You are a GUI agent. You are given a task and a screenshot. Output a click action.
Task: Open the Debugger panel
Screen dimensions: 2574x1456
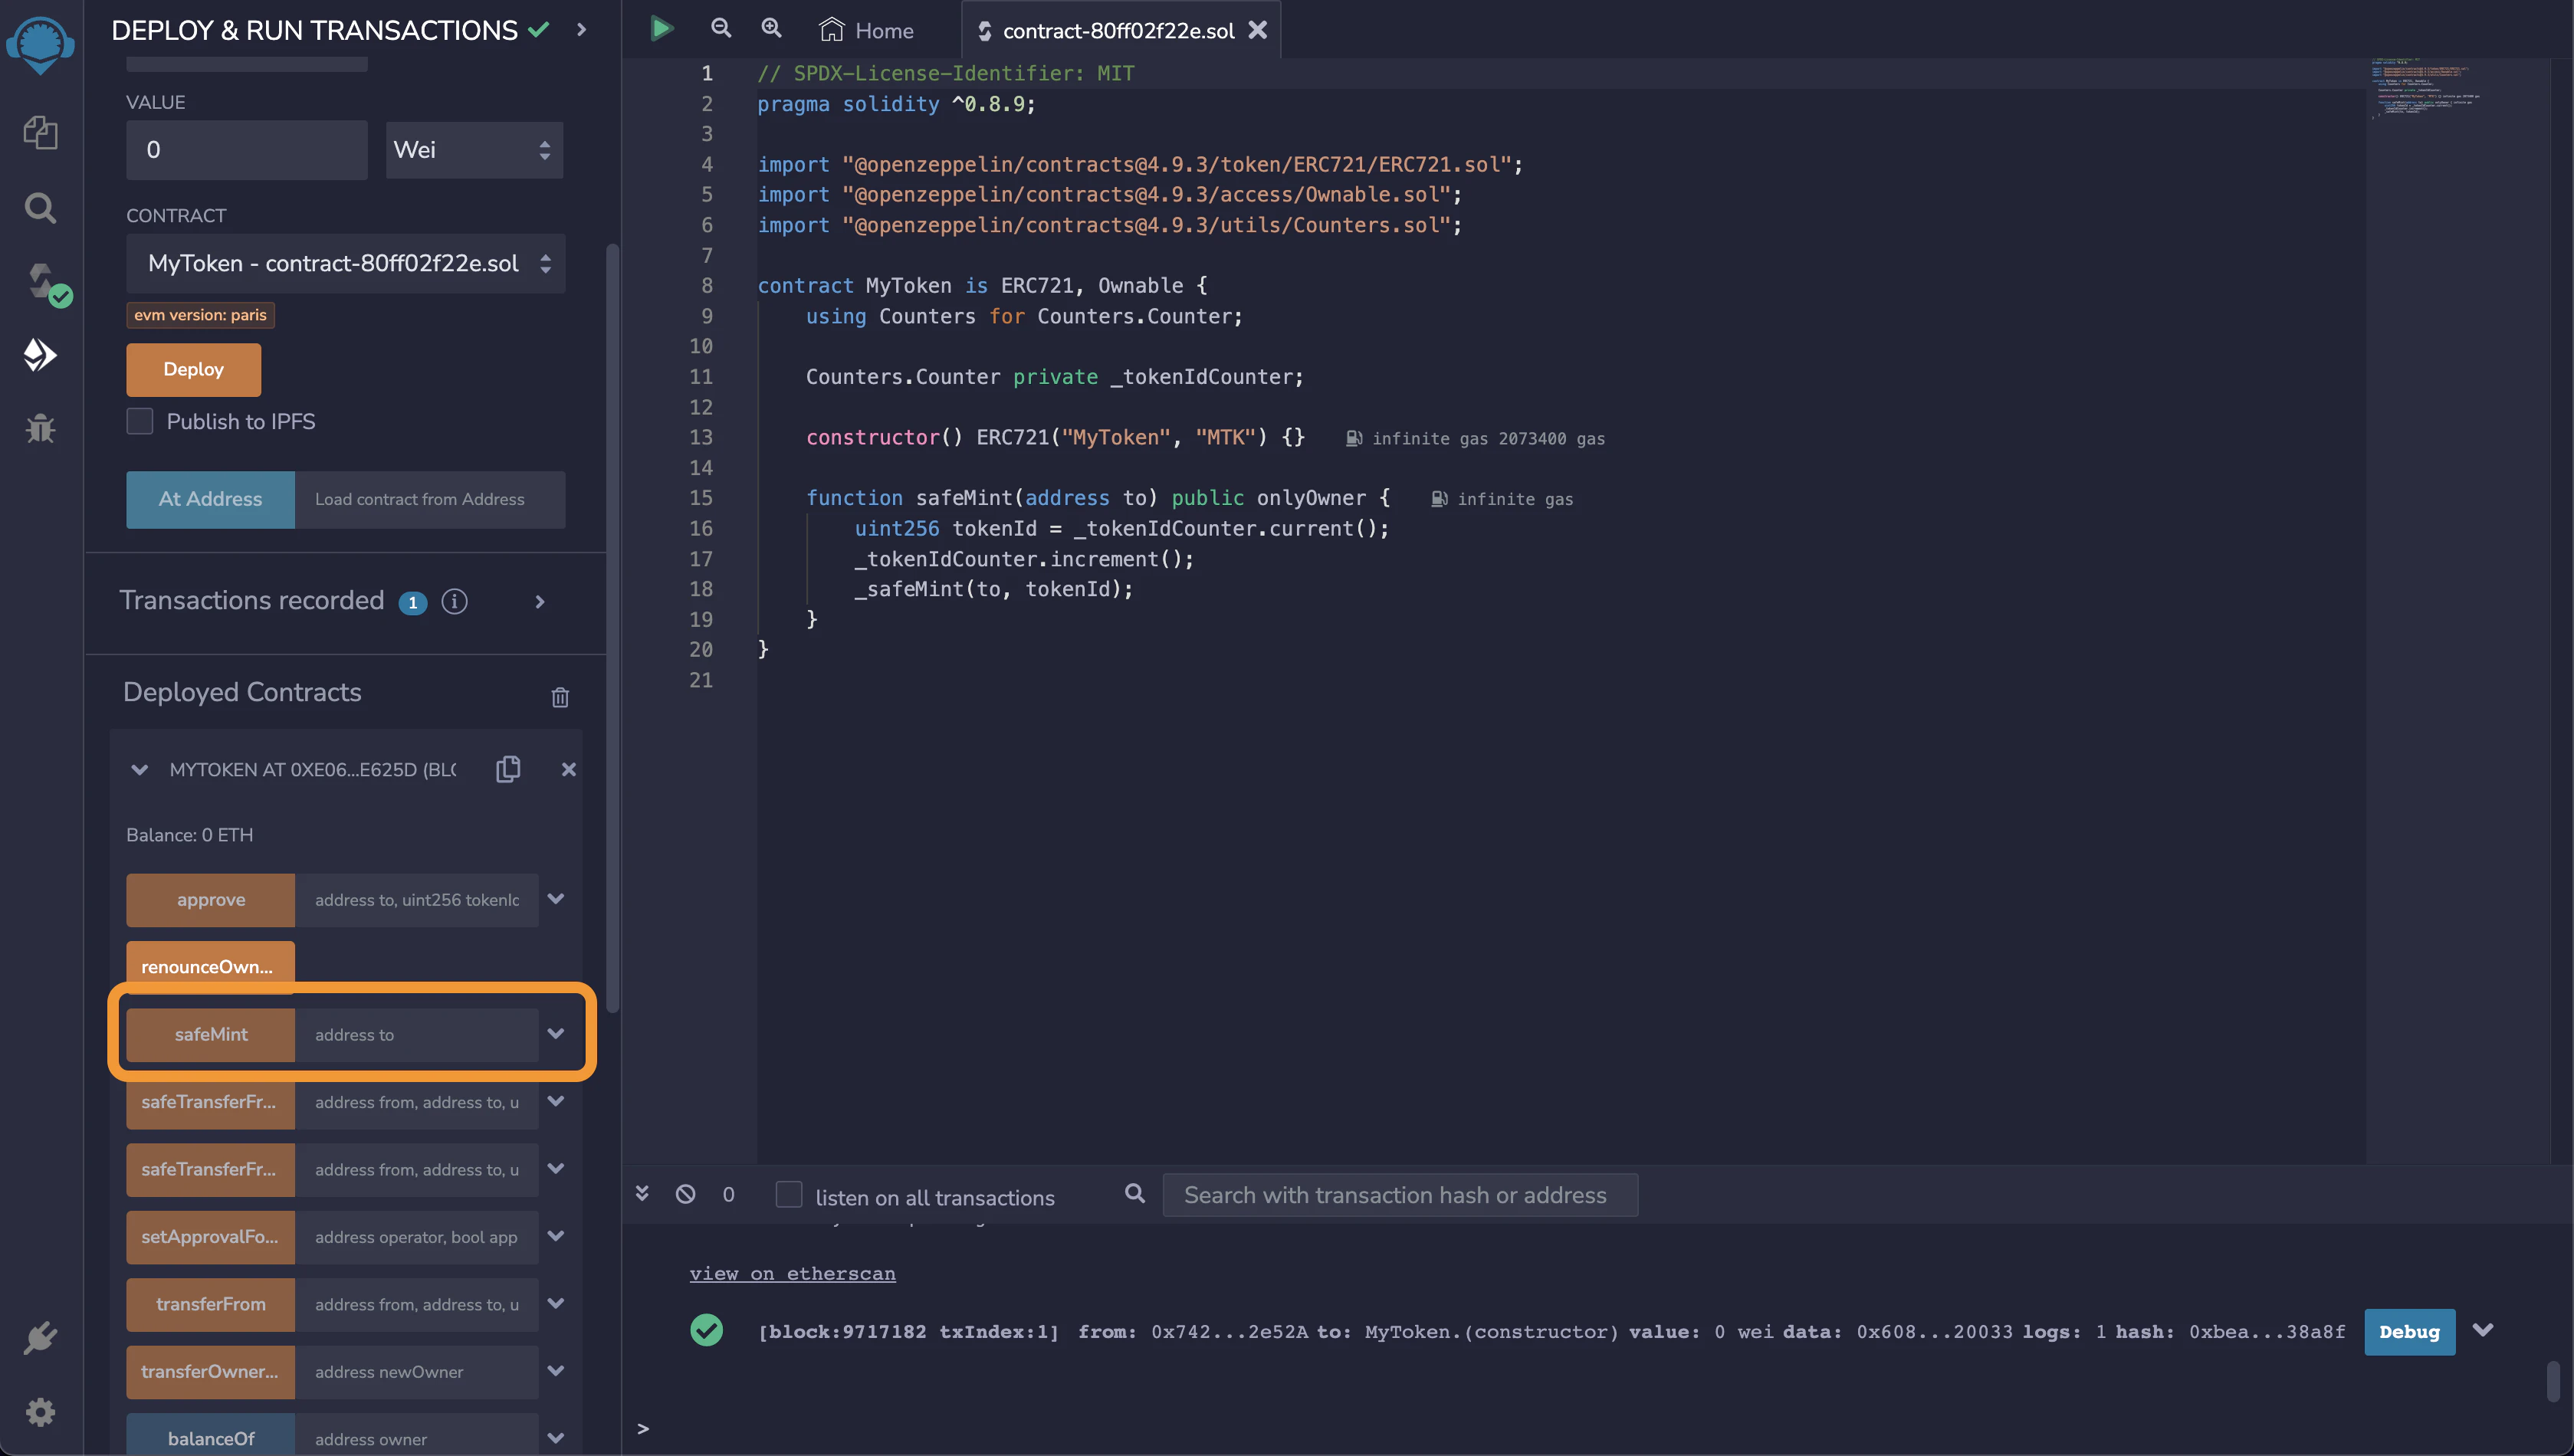point(40,428)
